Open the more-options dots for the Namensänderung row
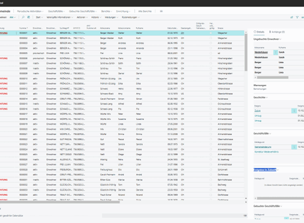Viewport: 304px width, 223px height. (294, 147)
